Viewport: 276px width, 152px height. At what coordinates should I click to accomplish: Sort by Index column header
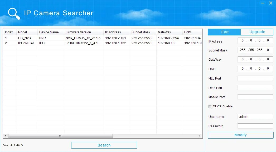tap(10, 32)
